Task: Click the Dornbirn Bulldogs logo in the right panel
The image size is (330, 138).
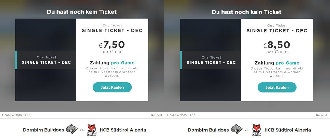Action: click(237, 130)
